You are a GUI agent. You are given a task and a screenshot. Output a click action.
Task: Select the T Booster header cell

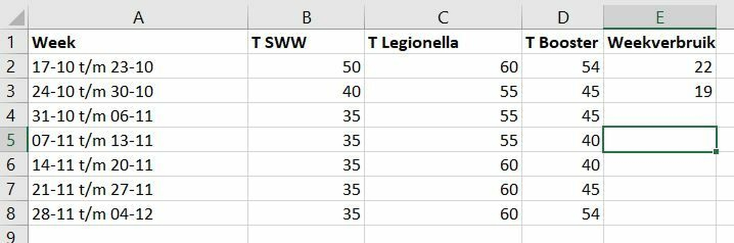[563, 43]
